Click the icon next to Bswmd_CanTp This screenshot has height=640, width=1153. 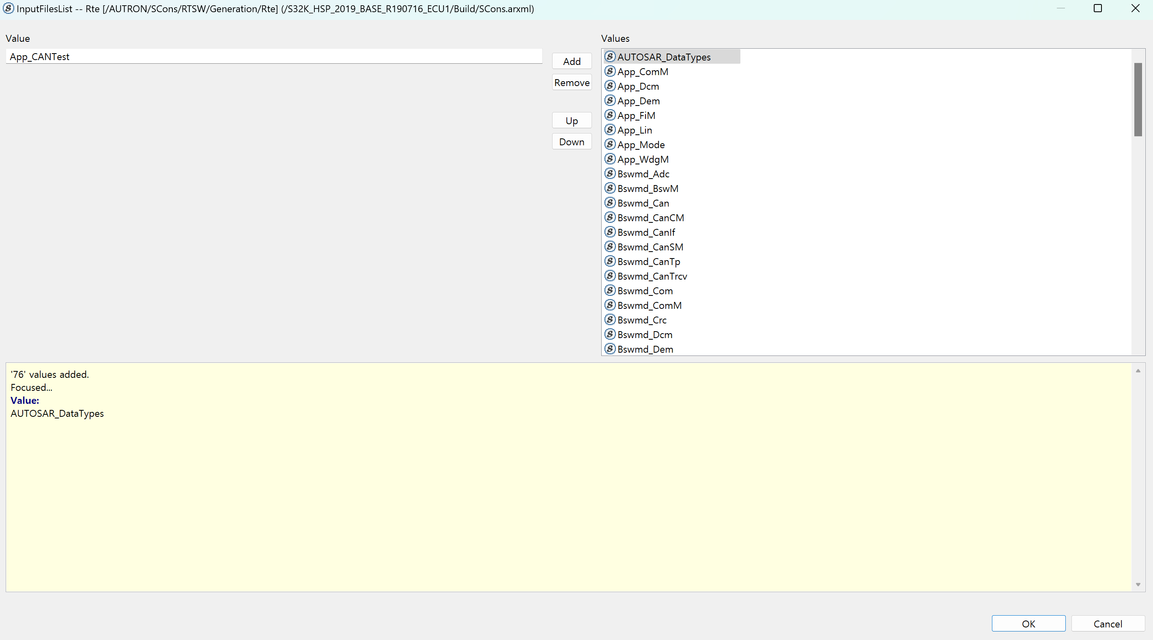click(x=610, y=261)
